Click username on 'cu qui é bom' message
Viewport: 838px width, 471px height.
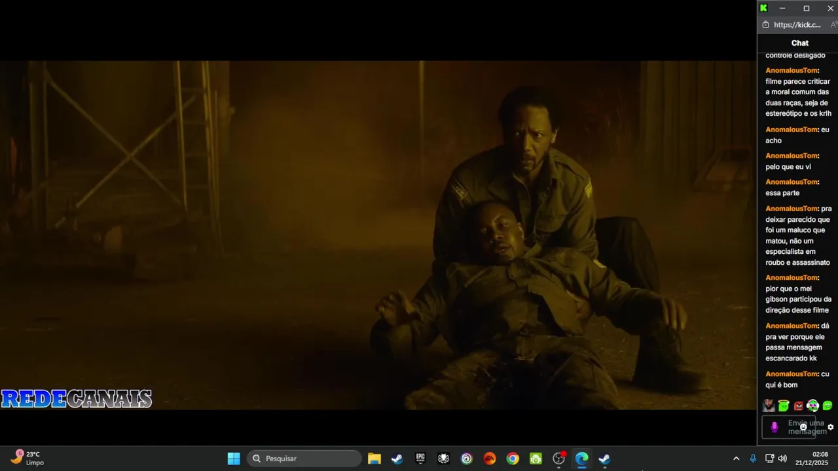[x=792, y=374]
